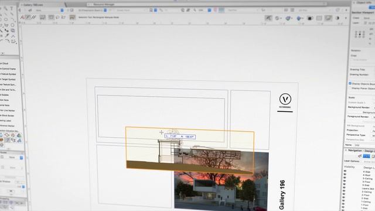Click the half-filled circle icon in toolbar
This screenshot has height=211, width=375.
point(337,18)
